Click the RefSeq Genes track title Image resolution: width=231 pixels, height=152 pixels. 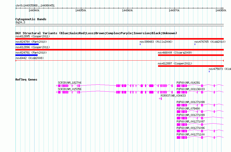[26, 79]
